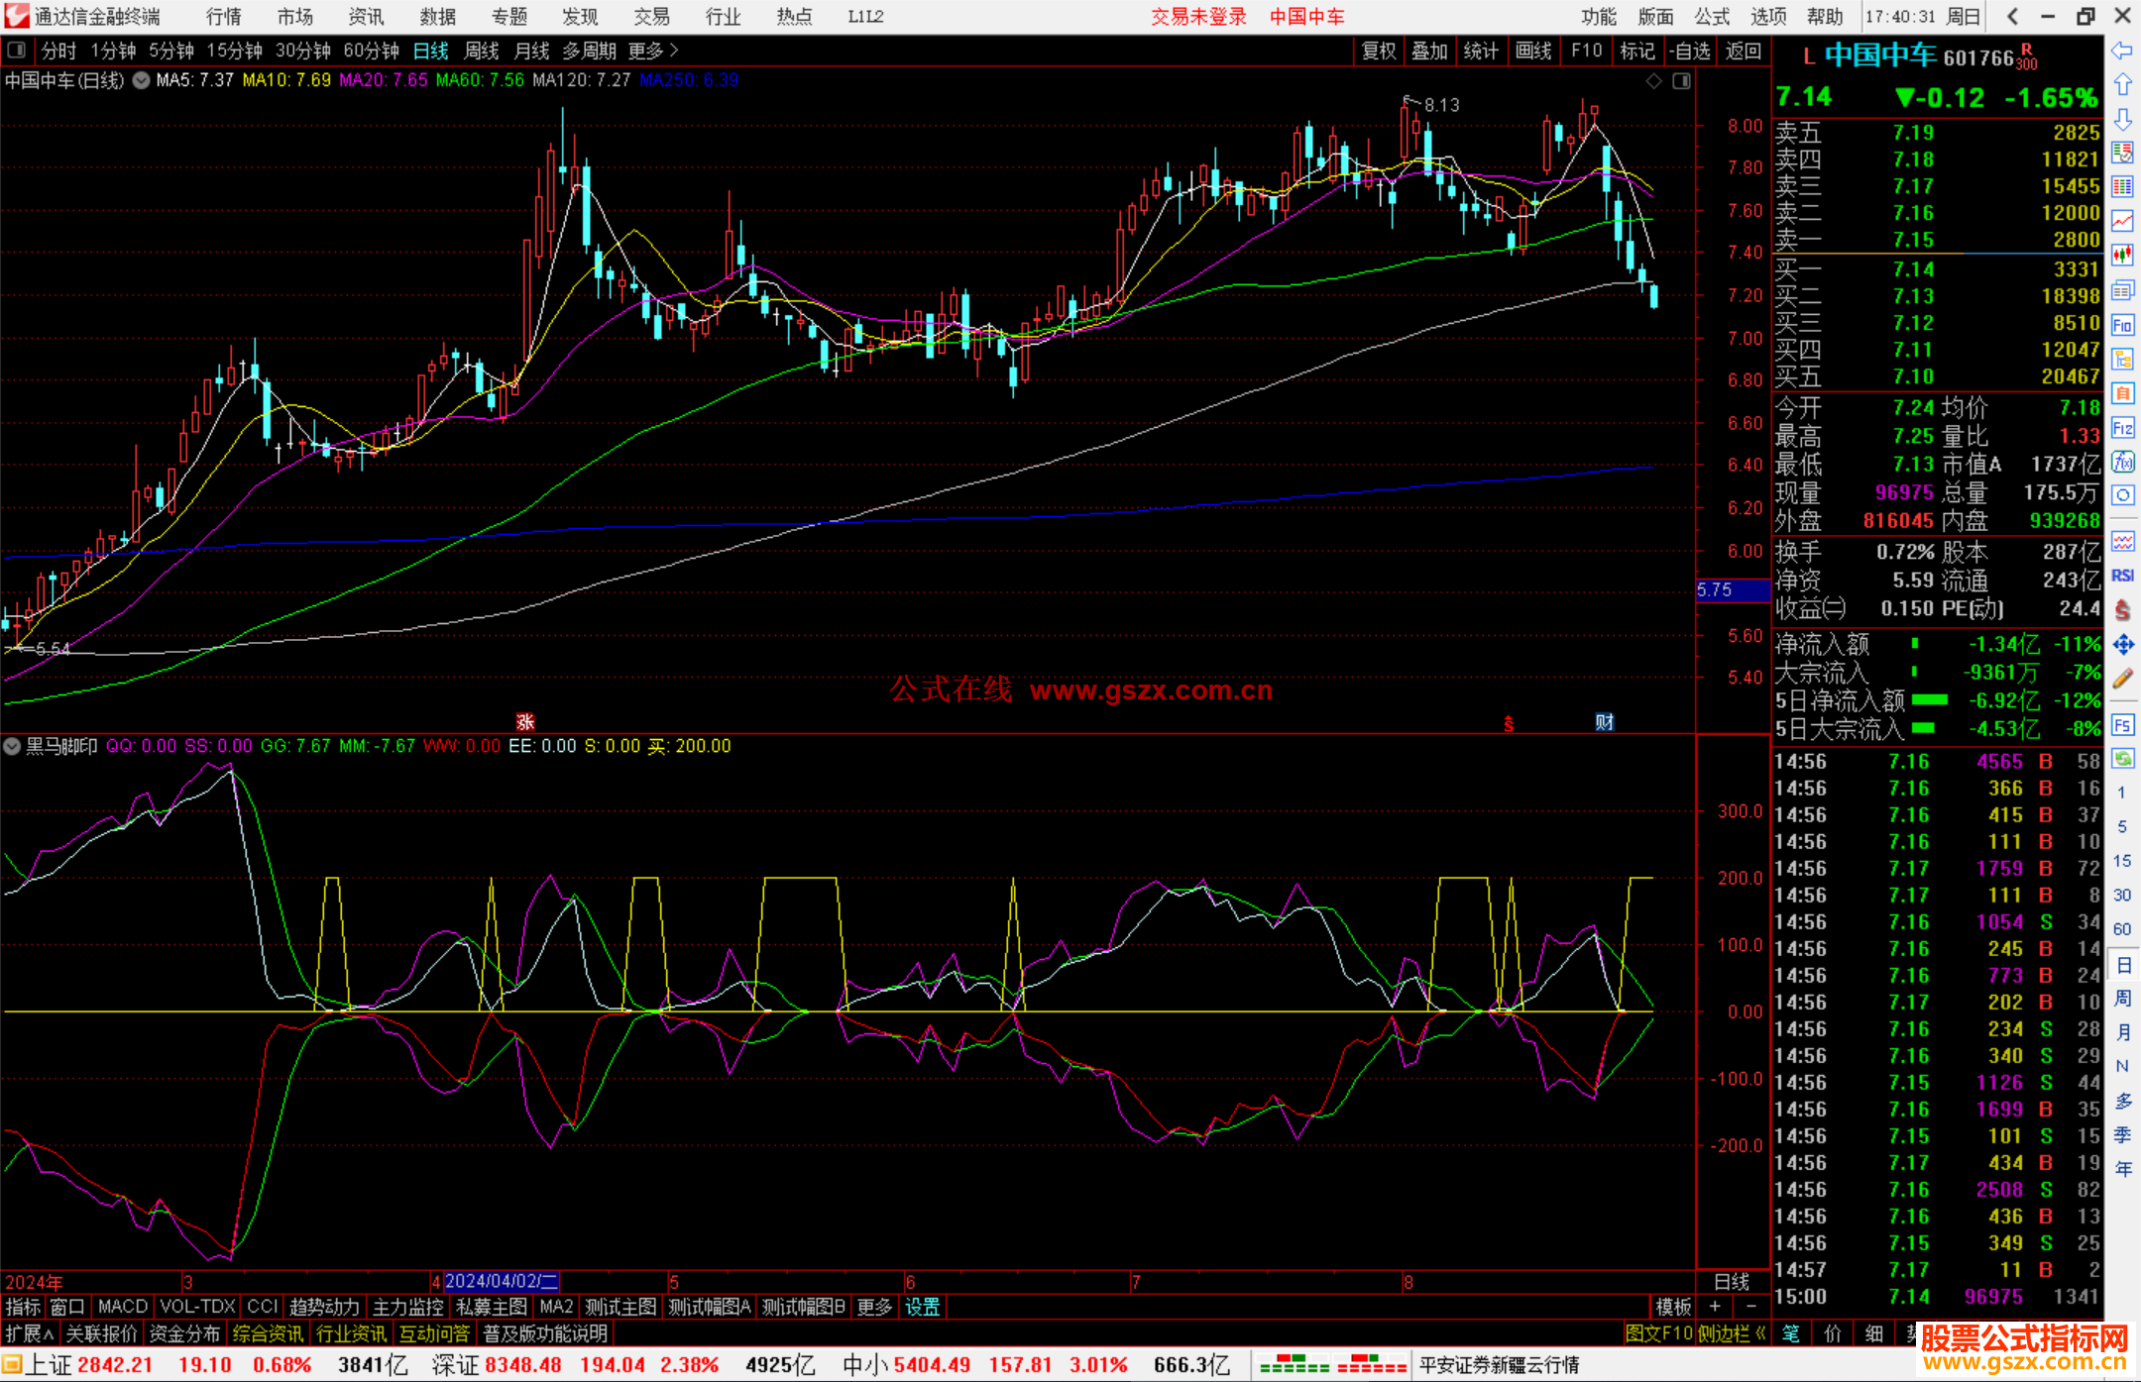Open the formula f(x) icon in sidebar
Screen dimensions: 2141x1382
click(x=2122, y=462)
